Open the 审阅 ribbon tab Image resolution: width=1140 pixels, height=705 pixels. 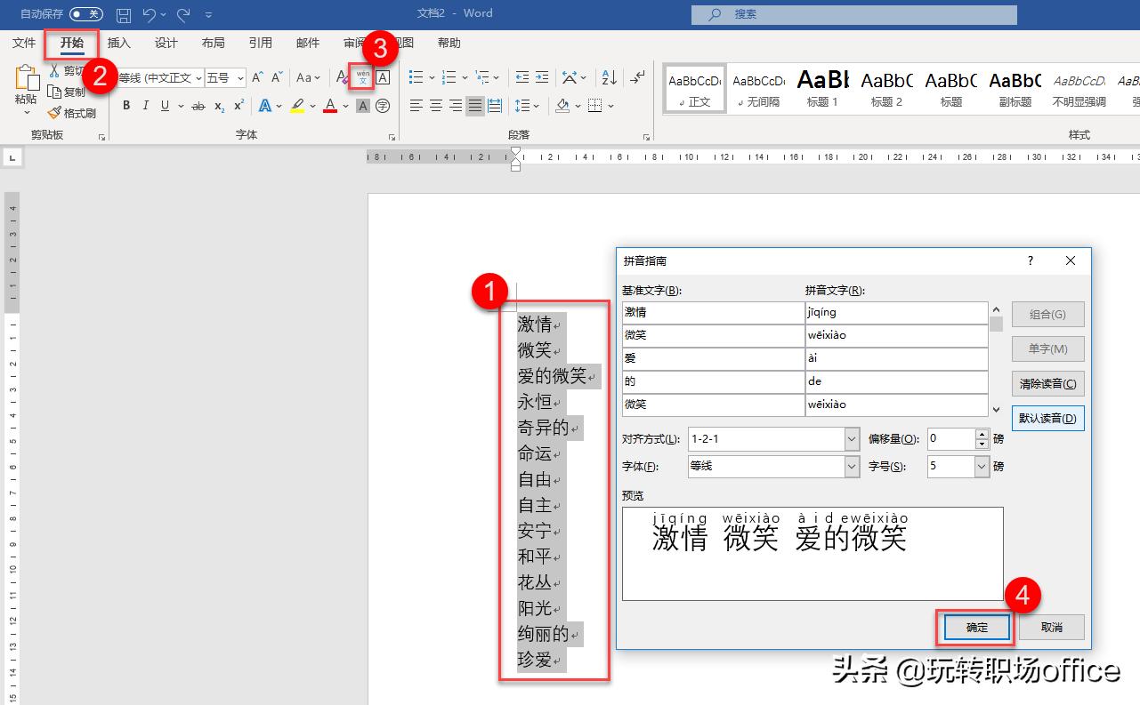coord(354,42)
